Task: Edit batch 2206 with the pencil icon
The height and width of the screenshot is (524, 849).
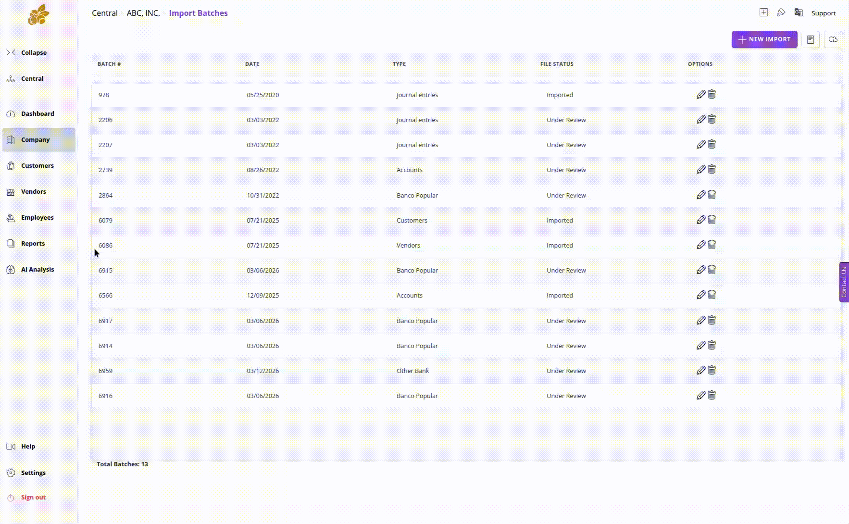Action: tap(701, 119)
